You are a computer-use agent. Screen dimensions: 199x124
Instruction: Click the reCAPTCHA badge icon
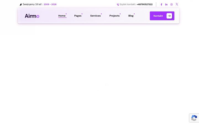(x=194, y=118)
